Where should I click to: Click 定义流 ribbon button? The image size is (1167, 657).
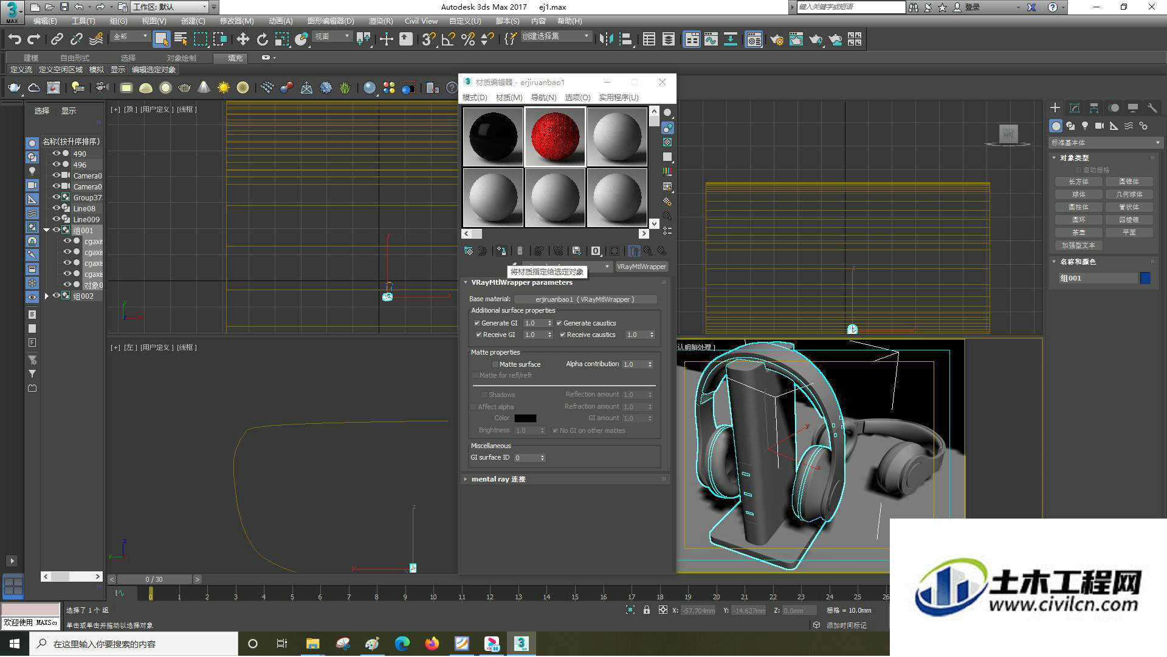[x=21, y=70]
